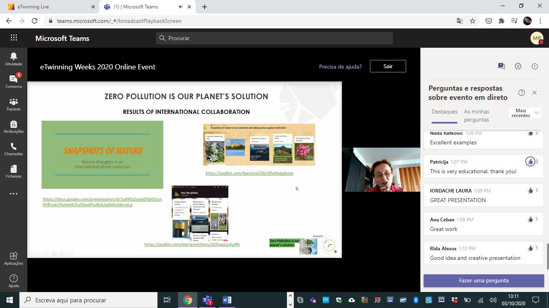Open Conversa chat in sidebar

coord(14,81)
